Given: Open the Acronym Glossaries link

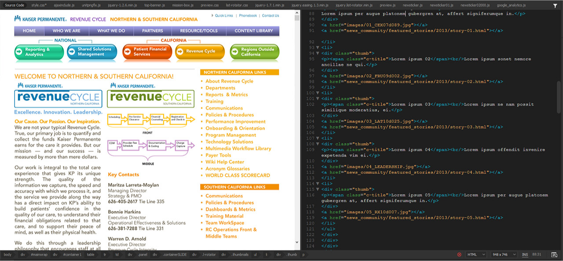Looking at the screenshot, I should pos(227,169).
